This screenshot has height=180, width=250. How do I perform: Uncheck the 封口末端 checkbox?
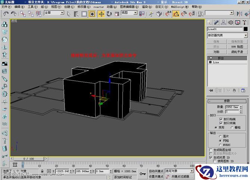point(221,123)
